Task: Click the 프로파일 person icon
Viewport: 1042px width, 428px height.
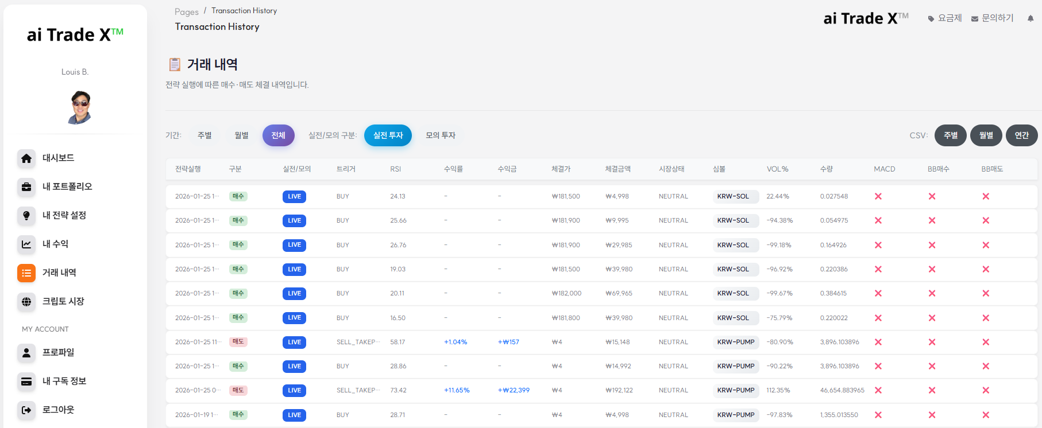Action: coord(26,353)
